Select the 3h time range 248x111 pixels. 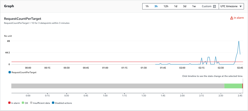tap(156, 6)
